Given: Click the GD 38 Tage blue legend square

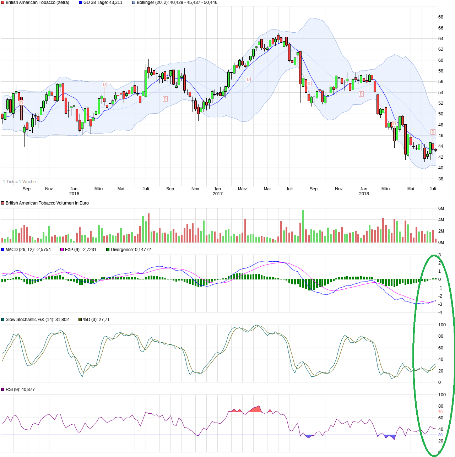Looking at the screenshot, I should [80, 2].
